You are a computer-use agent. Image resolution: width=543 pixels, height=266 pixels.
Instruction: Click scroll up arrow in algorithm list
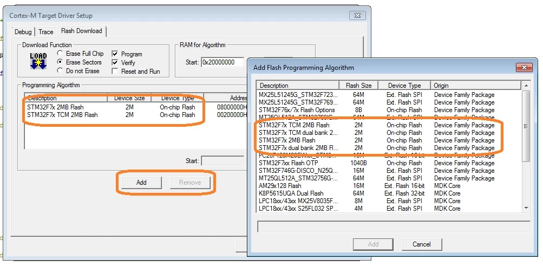(526, 85)
